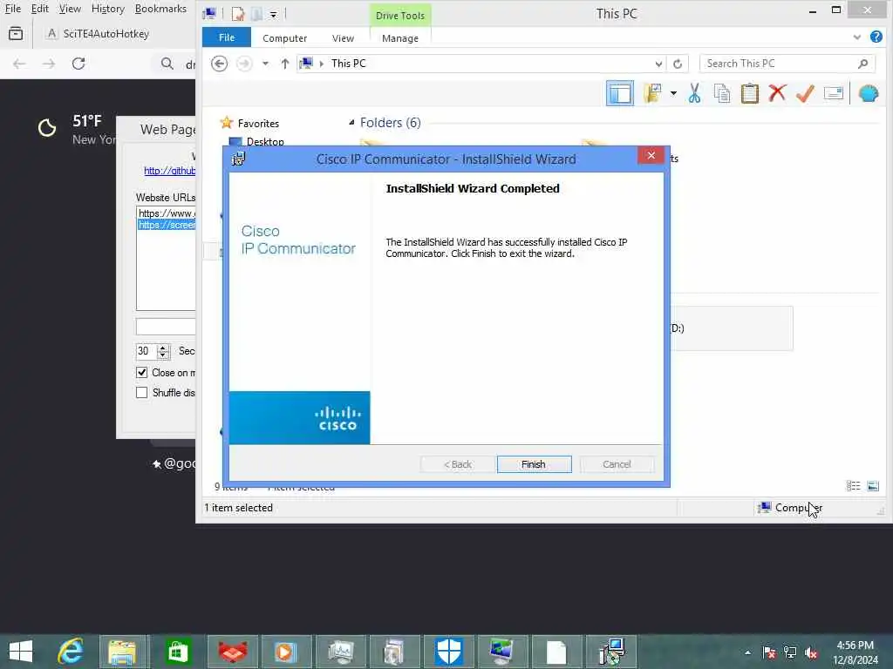Open the browser File menu
This screenshot has width=893, height=669.
pyautogui.click(x=13, y=9)
